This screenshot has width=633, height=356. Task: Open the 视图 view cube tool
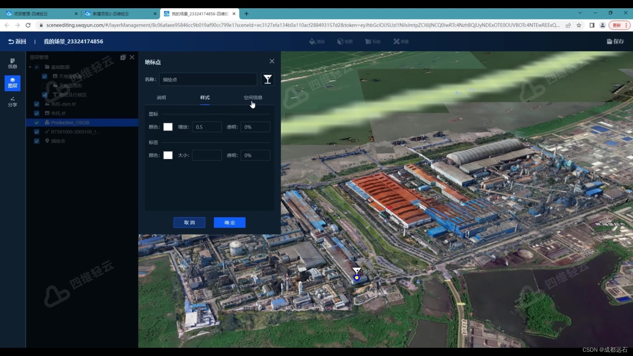345,42
